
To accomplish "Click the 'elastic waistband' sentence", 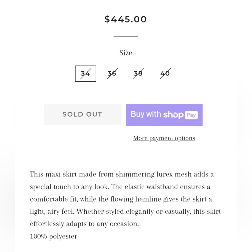I will 120,187.
